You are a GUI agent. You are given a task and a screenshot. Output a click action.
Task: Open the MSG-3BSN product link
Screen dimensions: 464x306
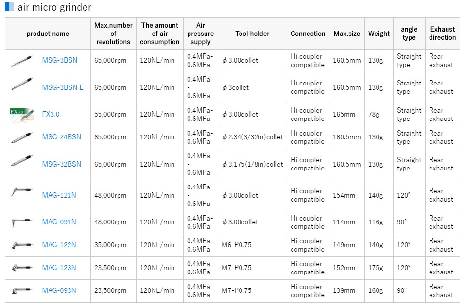(x=59, y=61)
